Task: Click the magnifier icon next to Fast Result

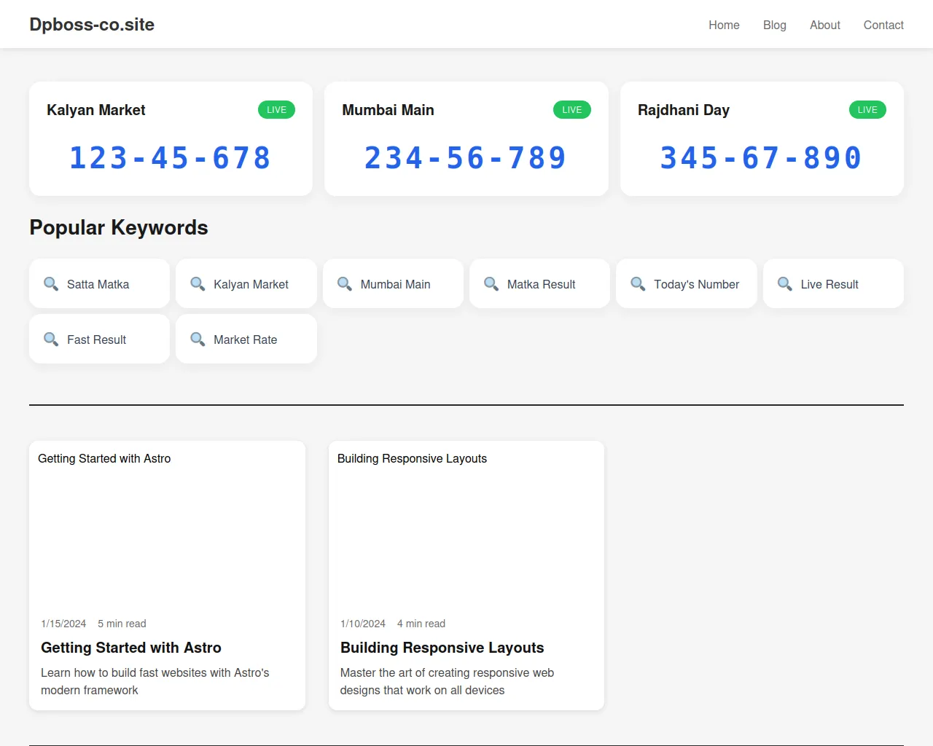Action: pos(51,339)
